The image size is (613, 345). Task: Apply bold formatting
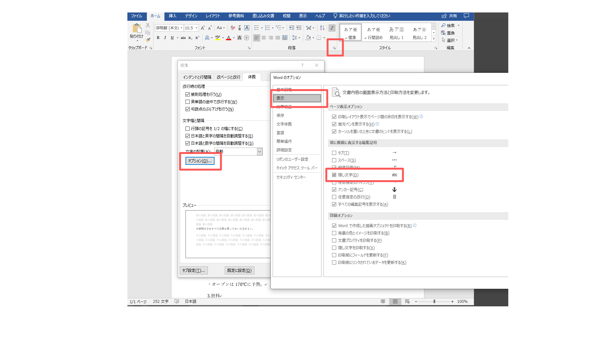(x=158, y=38)
